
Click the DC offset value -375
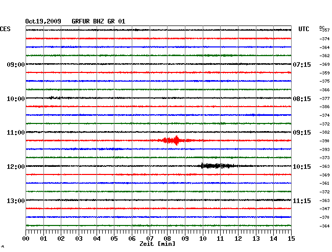point(324,81)
